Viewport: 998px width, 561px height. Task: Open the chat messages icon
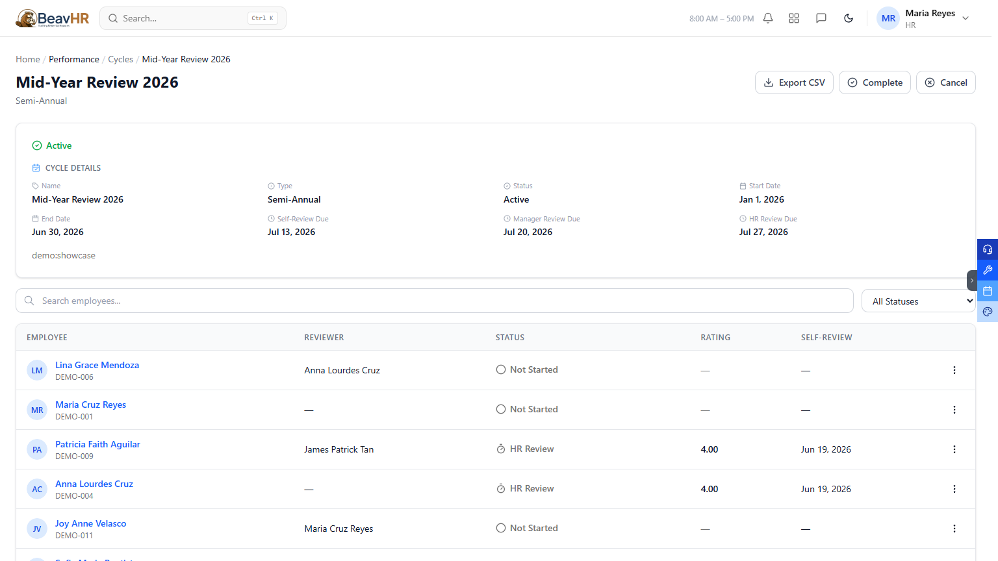coord(821,18)
